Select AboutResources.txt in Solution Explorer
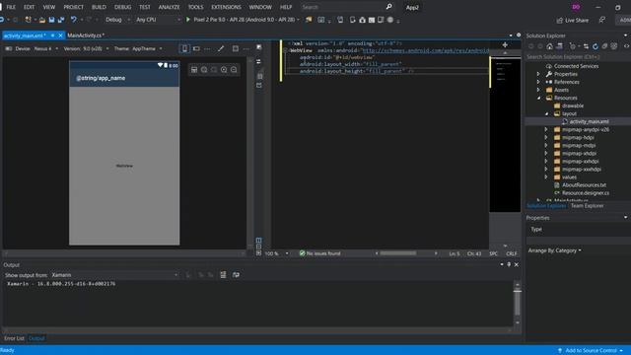 [584, 185]
